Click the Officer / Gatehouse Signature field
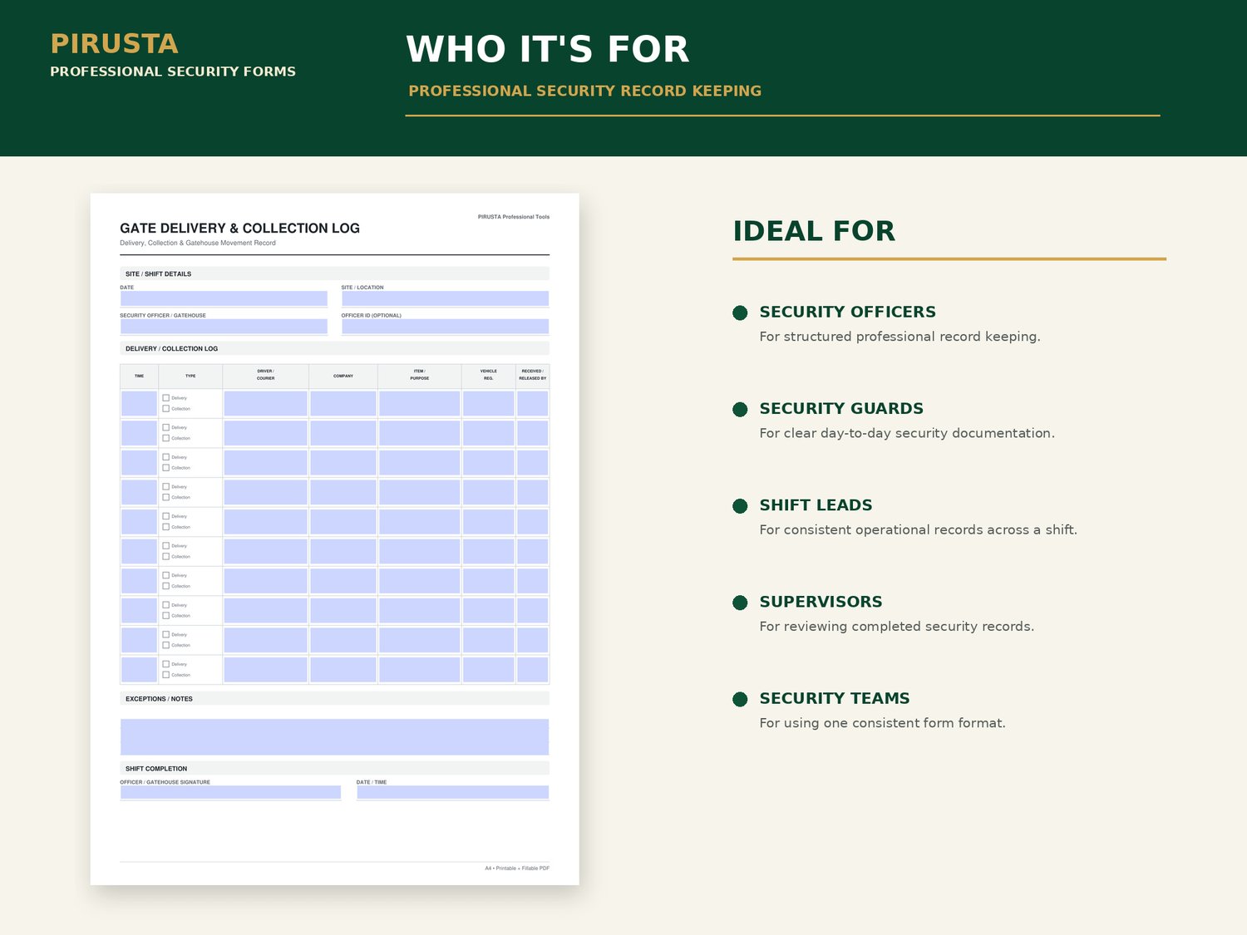Viewport: 1247px width, 935px height. coord(230,793)
